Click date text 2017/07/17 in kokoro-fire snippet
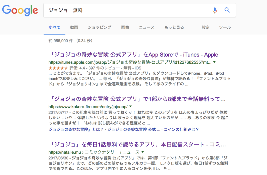The width and height of the screenshot is (267, 175). [x=58, y=112]
